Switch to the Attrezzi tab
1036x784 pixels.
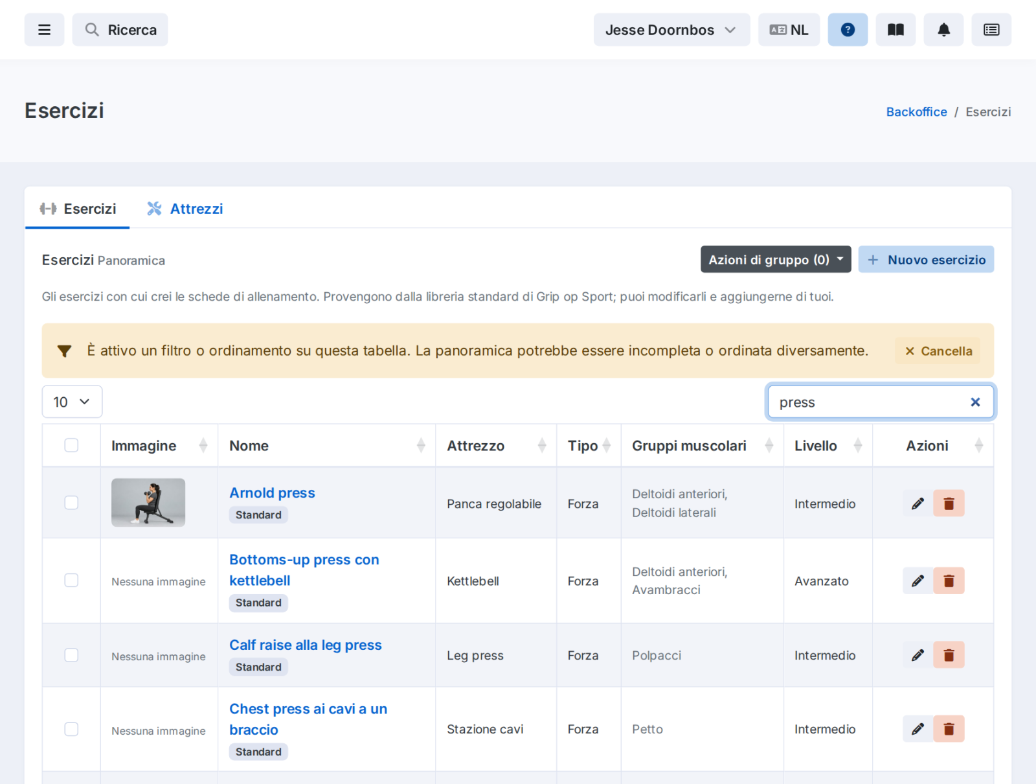pos(185,209)
